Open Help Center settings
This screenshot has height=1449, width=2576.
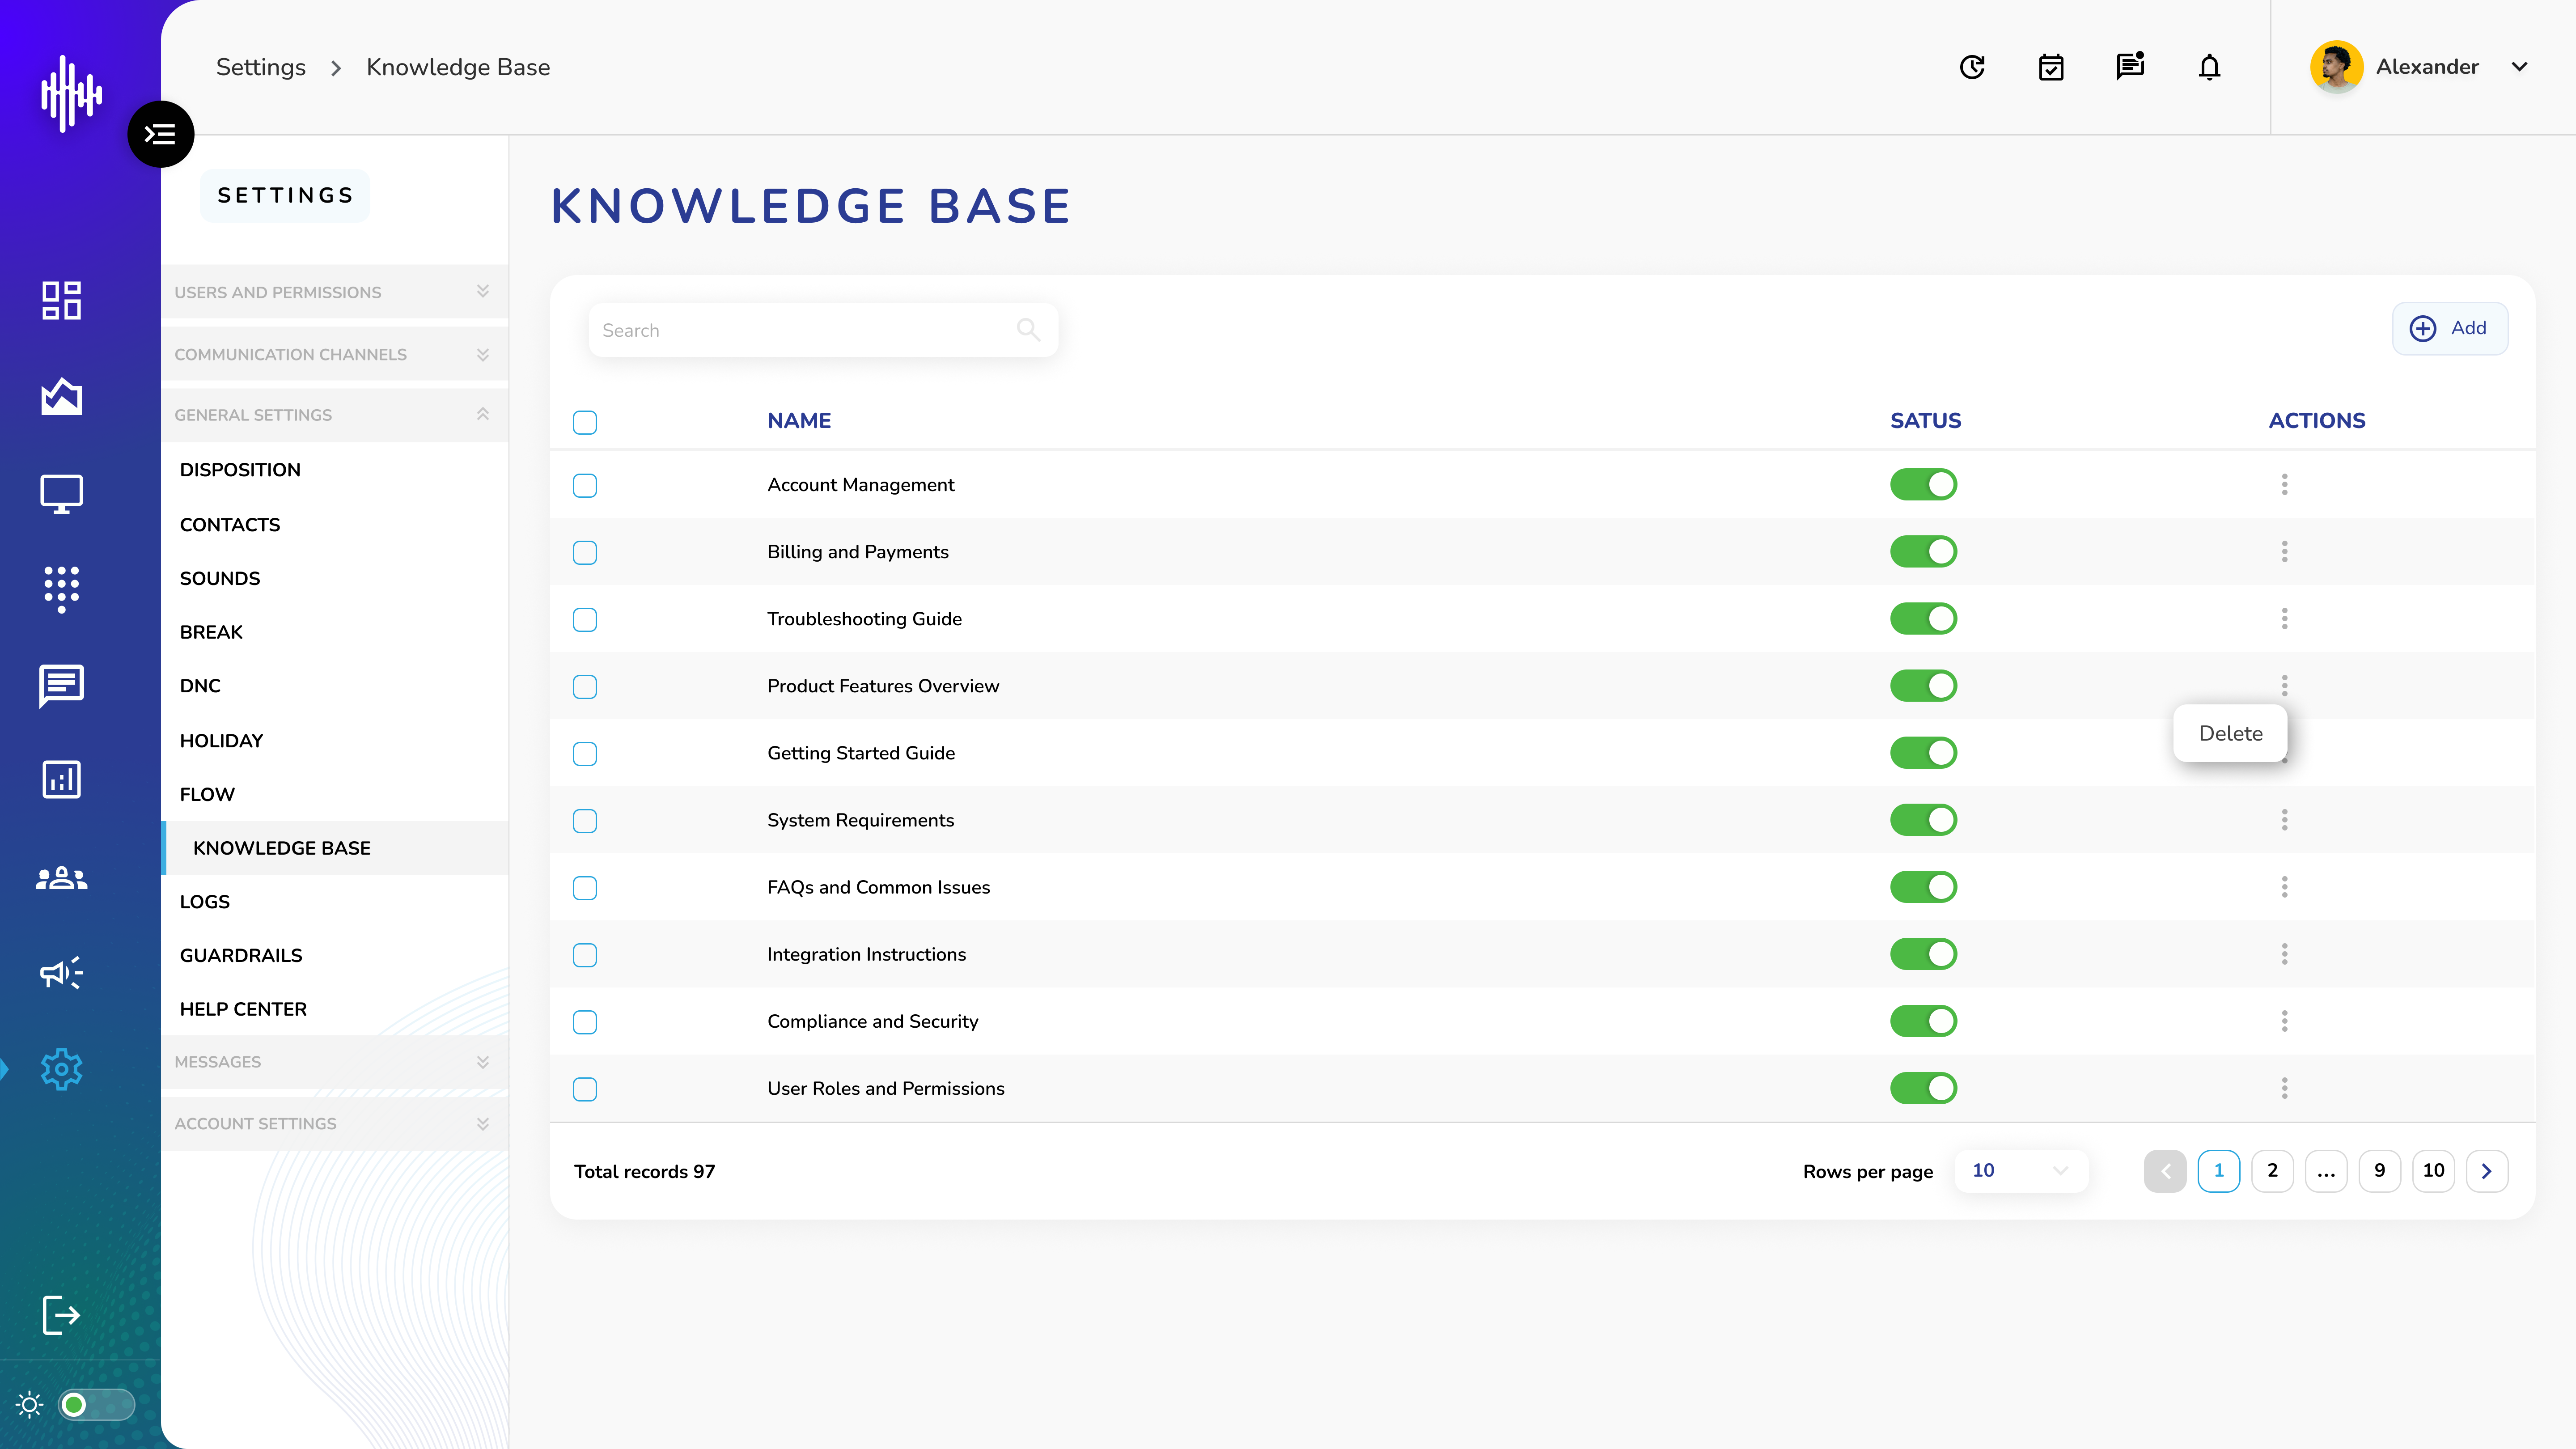click(243, 1010)
